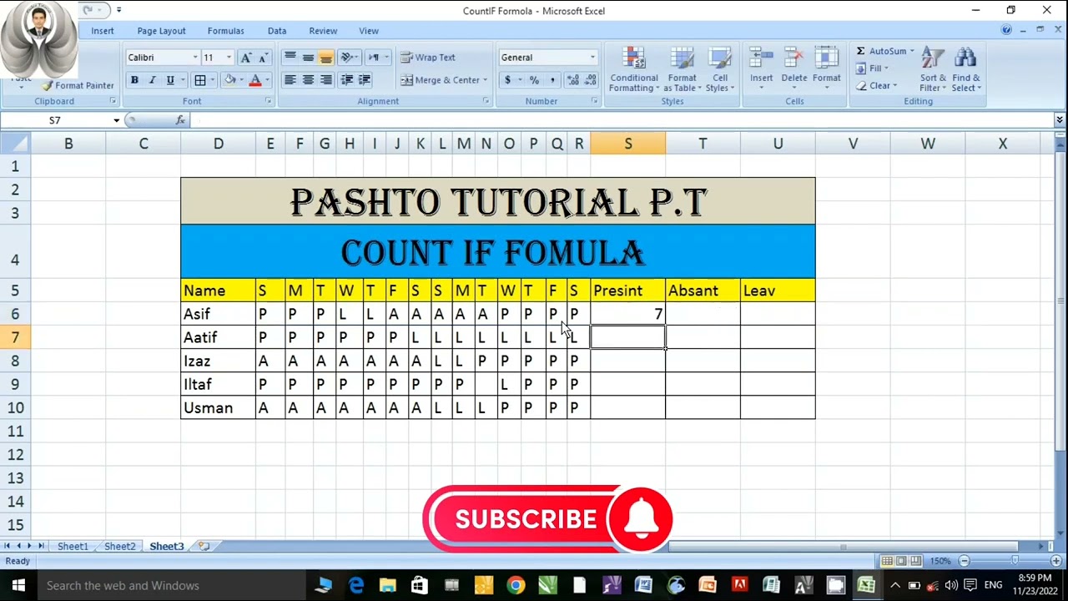
Task: Click the Orientation text angle icon
Action: 347,58
